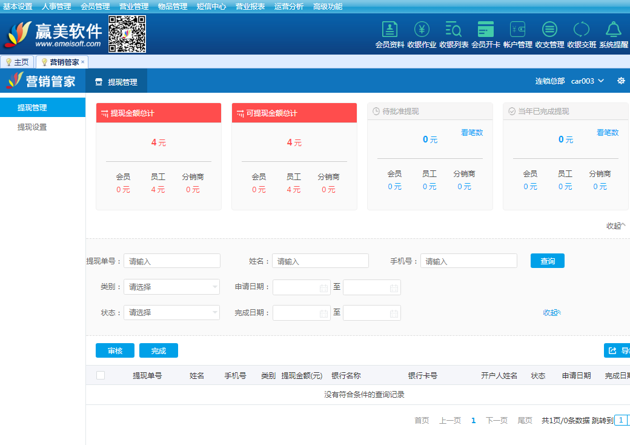
Task: Switch to the 主页 tab
Action: (x=17, y=62)
